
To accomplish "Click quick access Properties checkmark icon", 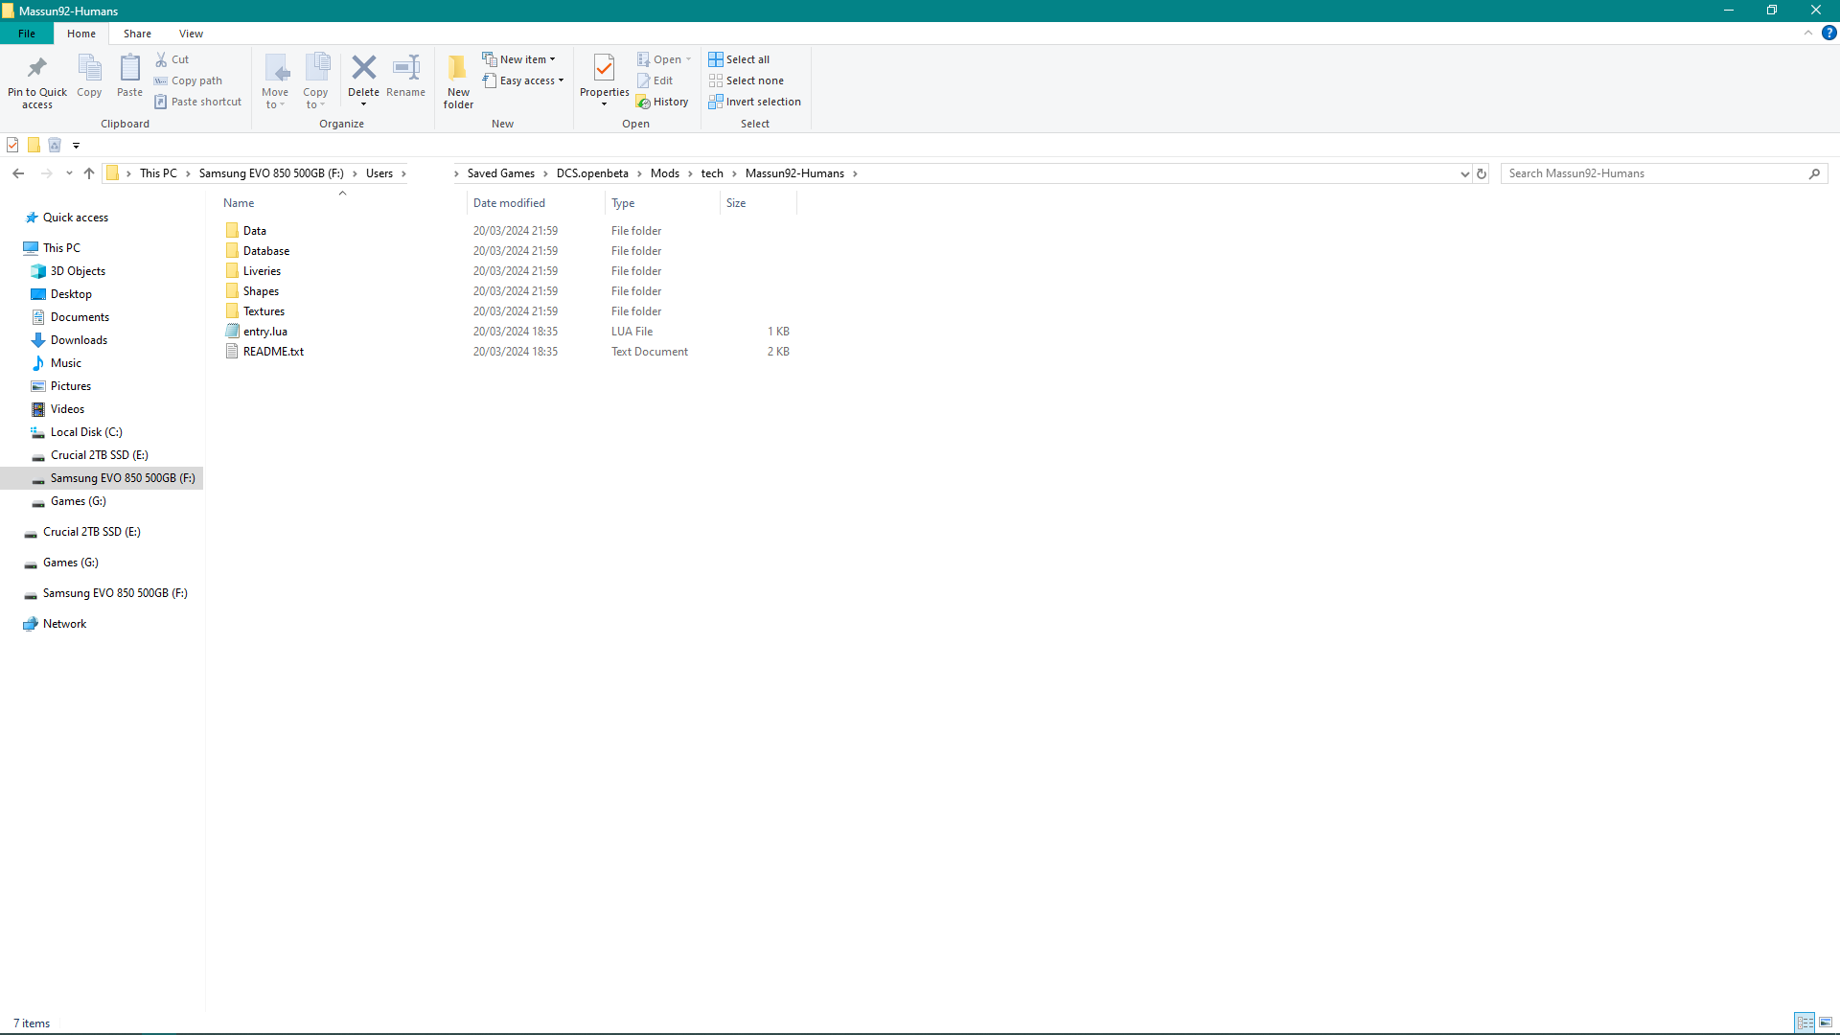I will (x=12, y=145).
